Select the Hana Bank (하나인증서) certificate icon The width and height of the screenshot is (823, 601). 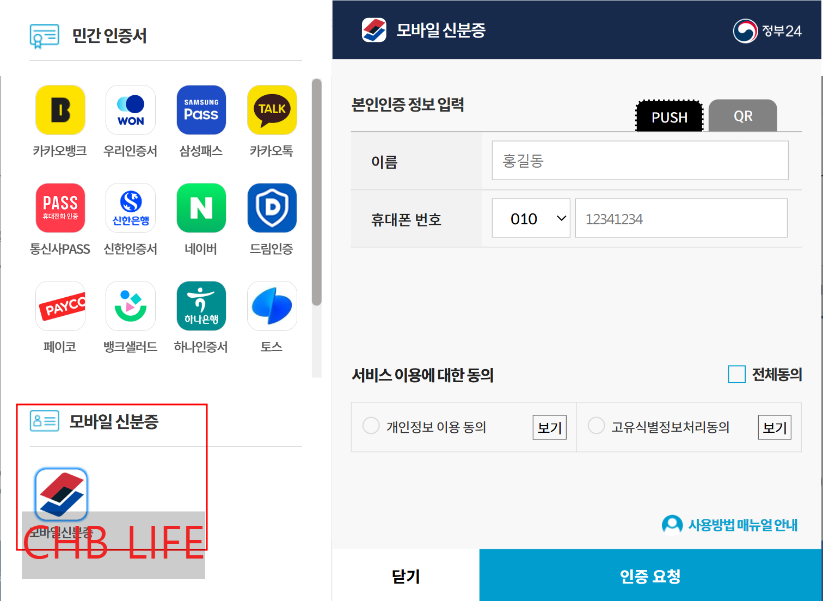(201, 306)
